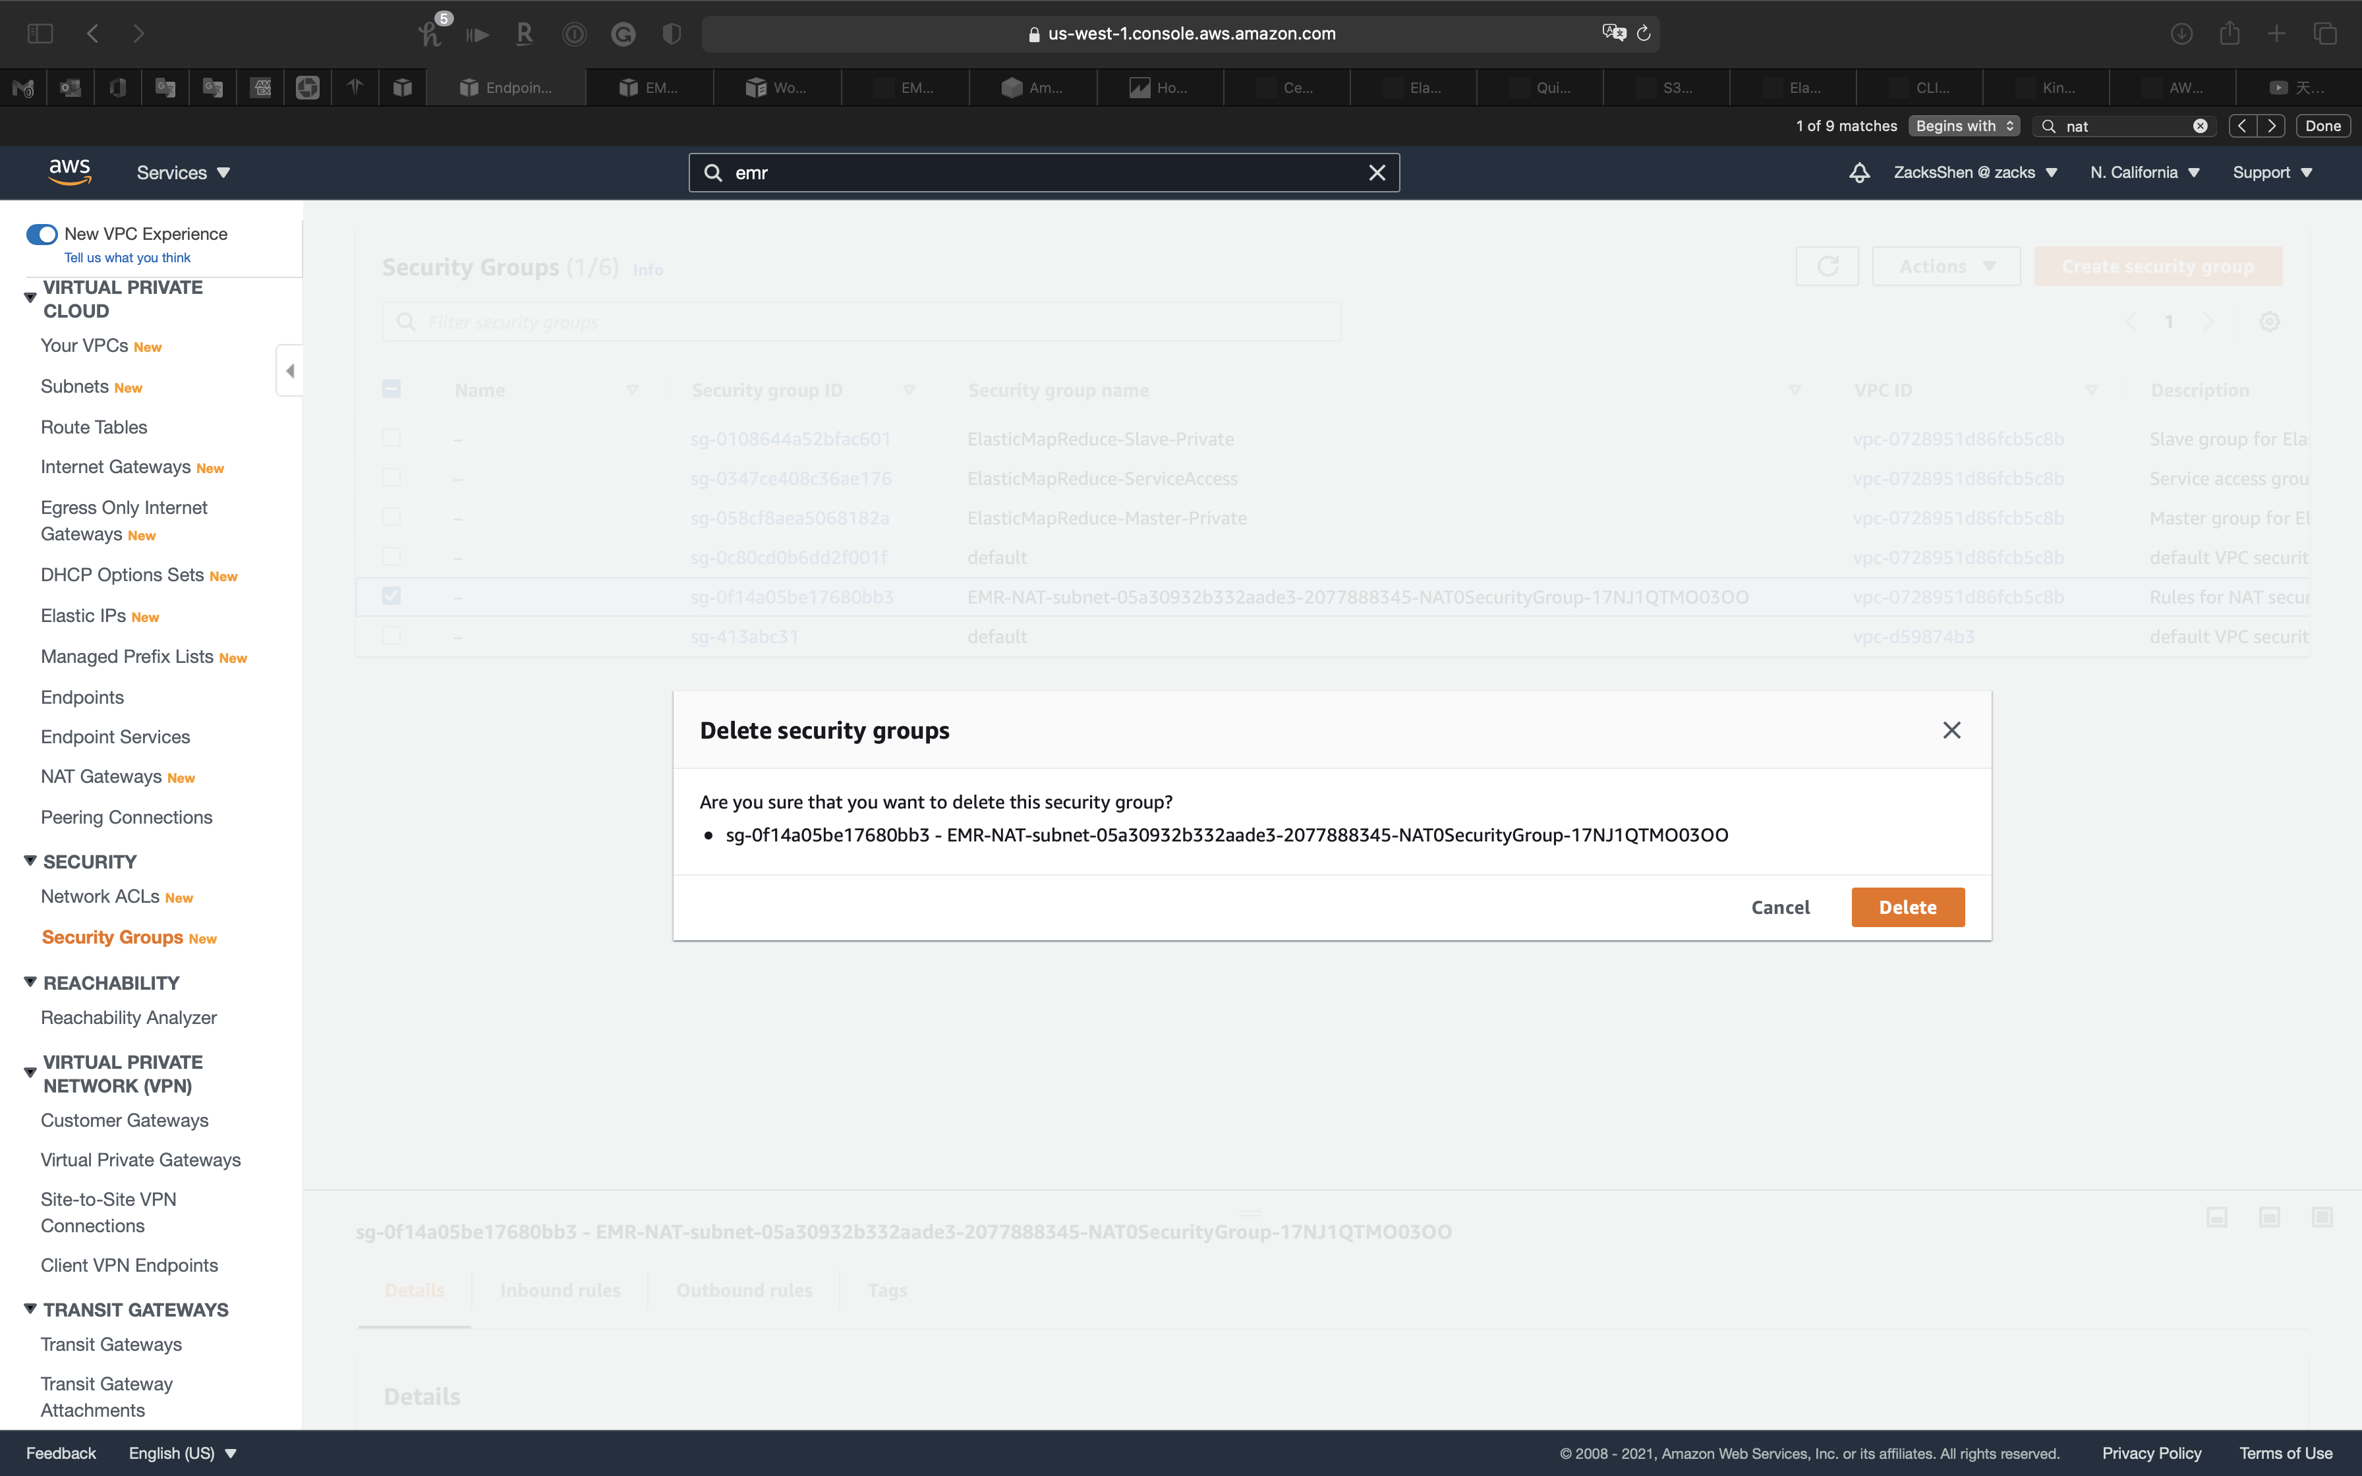Open the N. California region dropdown
This screenshot has width=2362, height=1476.
click(x=2145, y=173)
